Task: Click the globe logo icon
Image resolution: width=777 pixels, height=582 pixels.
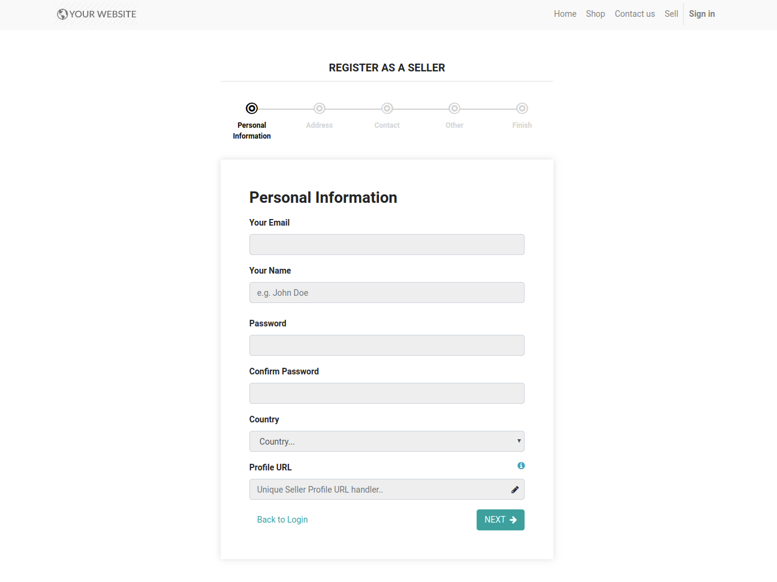Action: 62,14
